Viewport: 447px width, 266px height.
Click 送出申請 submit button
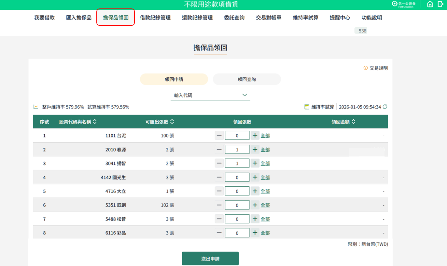(x=210, y=259)
